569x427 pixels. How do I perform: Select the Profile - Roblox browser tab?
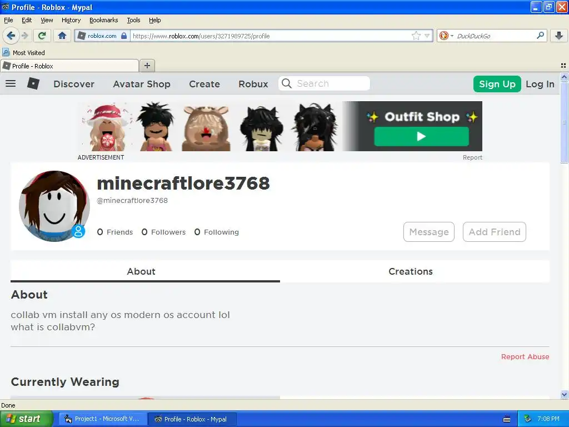coord(69,66)
